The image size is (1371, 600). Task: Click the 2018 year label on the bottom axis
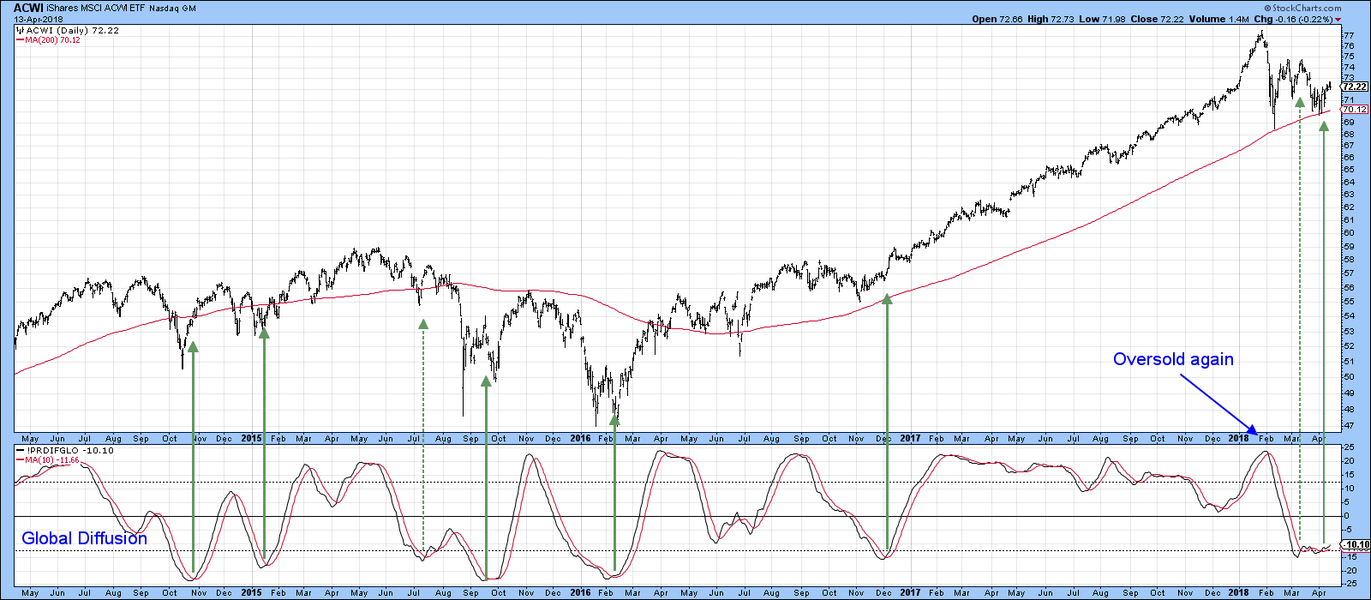tap(1238, 592)
